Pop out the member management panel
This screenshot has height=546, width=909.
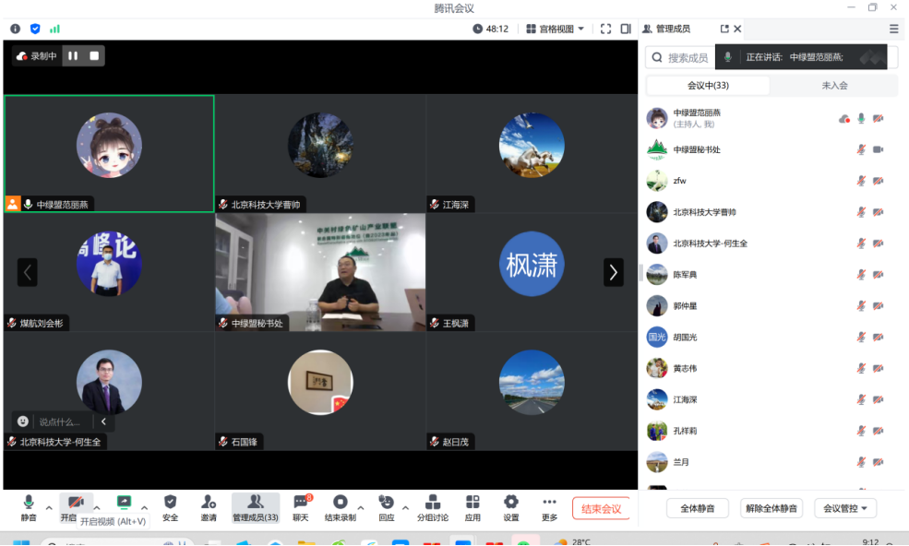(724, 29)
